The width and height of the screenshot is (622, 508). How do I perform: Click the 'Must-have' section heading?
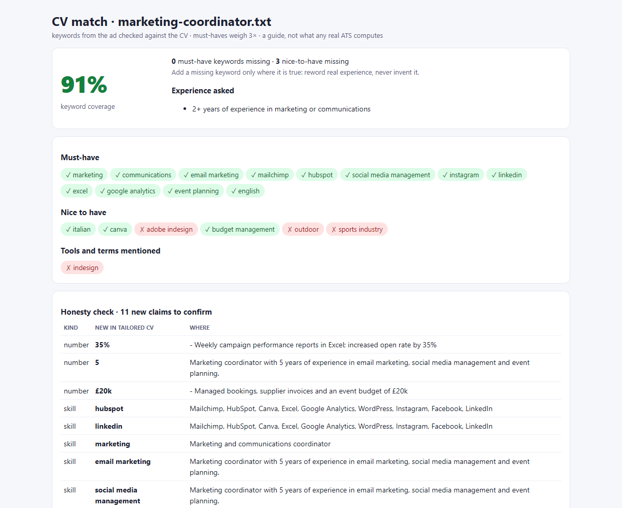[80, 158]
